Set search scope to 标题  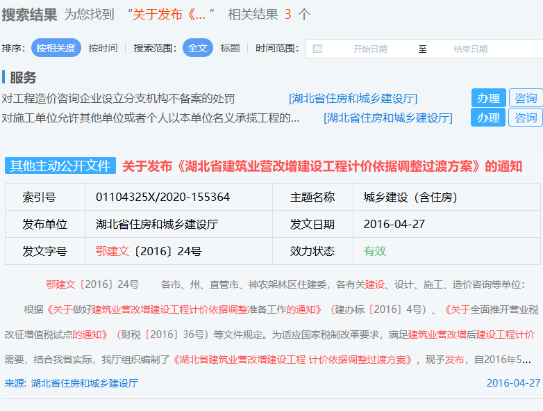(x=230, y=48)
